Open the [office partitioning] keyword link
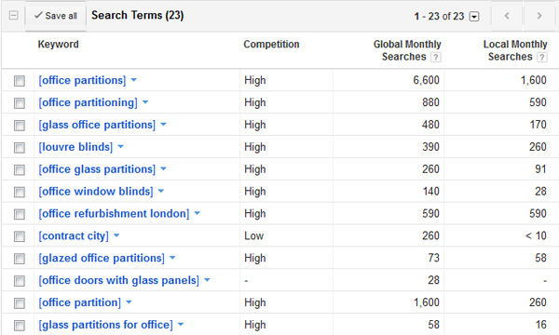This screenshot has width=559, height=335. [89, 102]
